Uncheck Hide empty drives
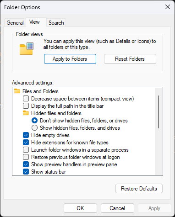 point(26,135)
